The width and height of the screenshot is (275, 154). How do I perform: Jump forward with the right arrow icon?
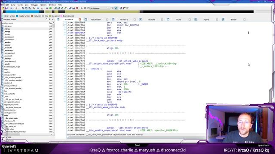16,8
